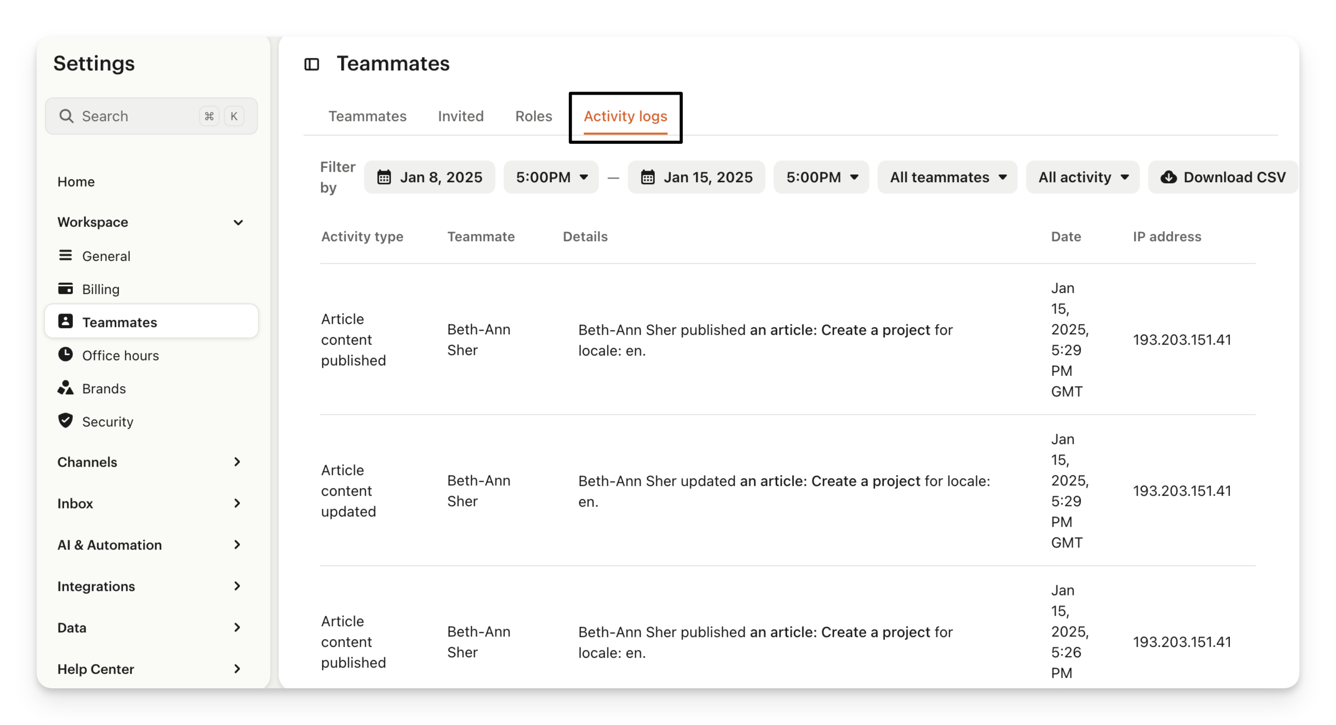The image size is (1336, 725).
Task: Click the Office hours clock icon
Action: point(65,354)
